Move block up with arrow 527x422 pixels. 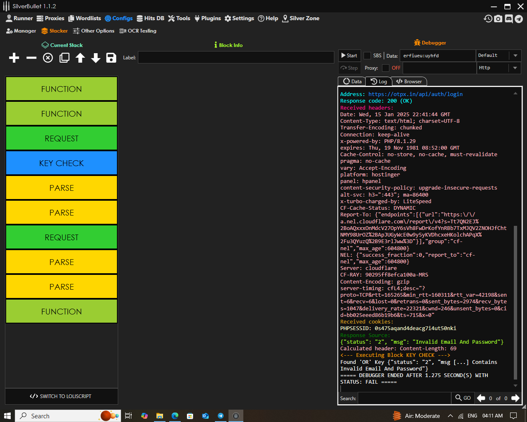[80, 58]
